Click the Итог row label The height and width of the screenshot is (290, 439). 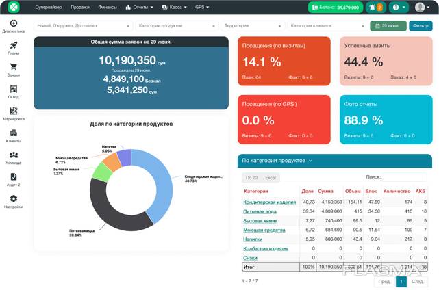coord(249,267)
